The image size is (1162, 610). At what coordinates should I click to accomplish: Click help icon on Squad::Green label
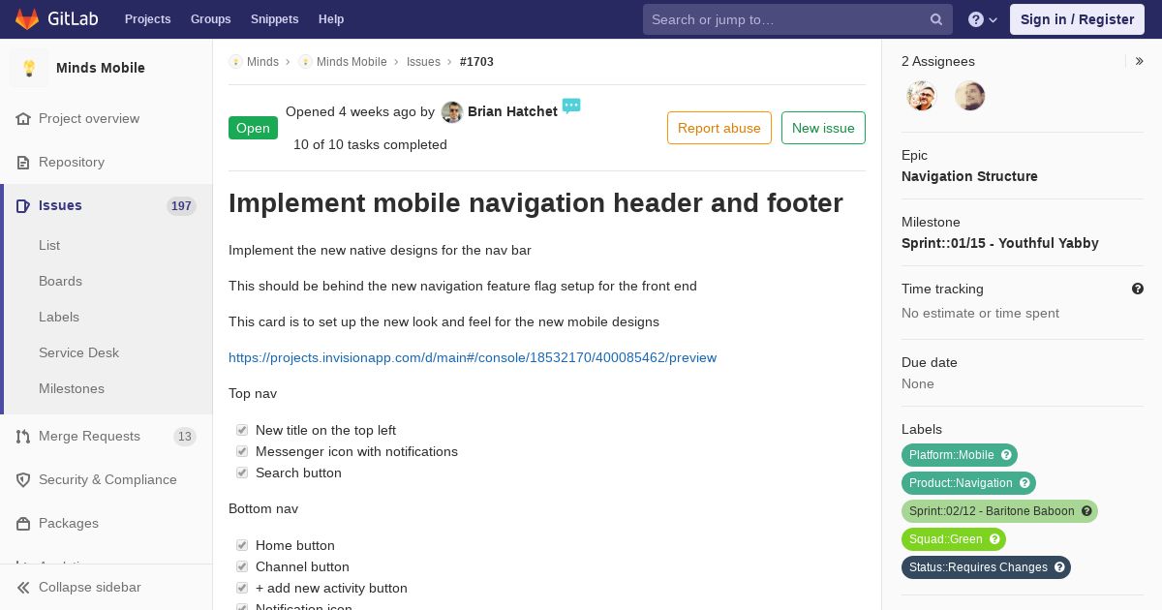click(x=994, y=539)
